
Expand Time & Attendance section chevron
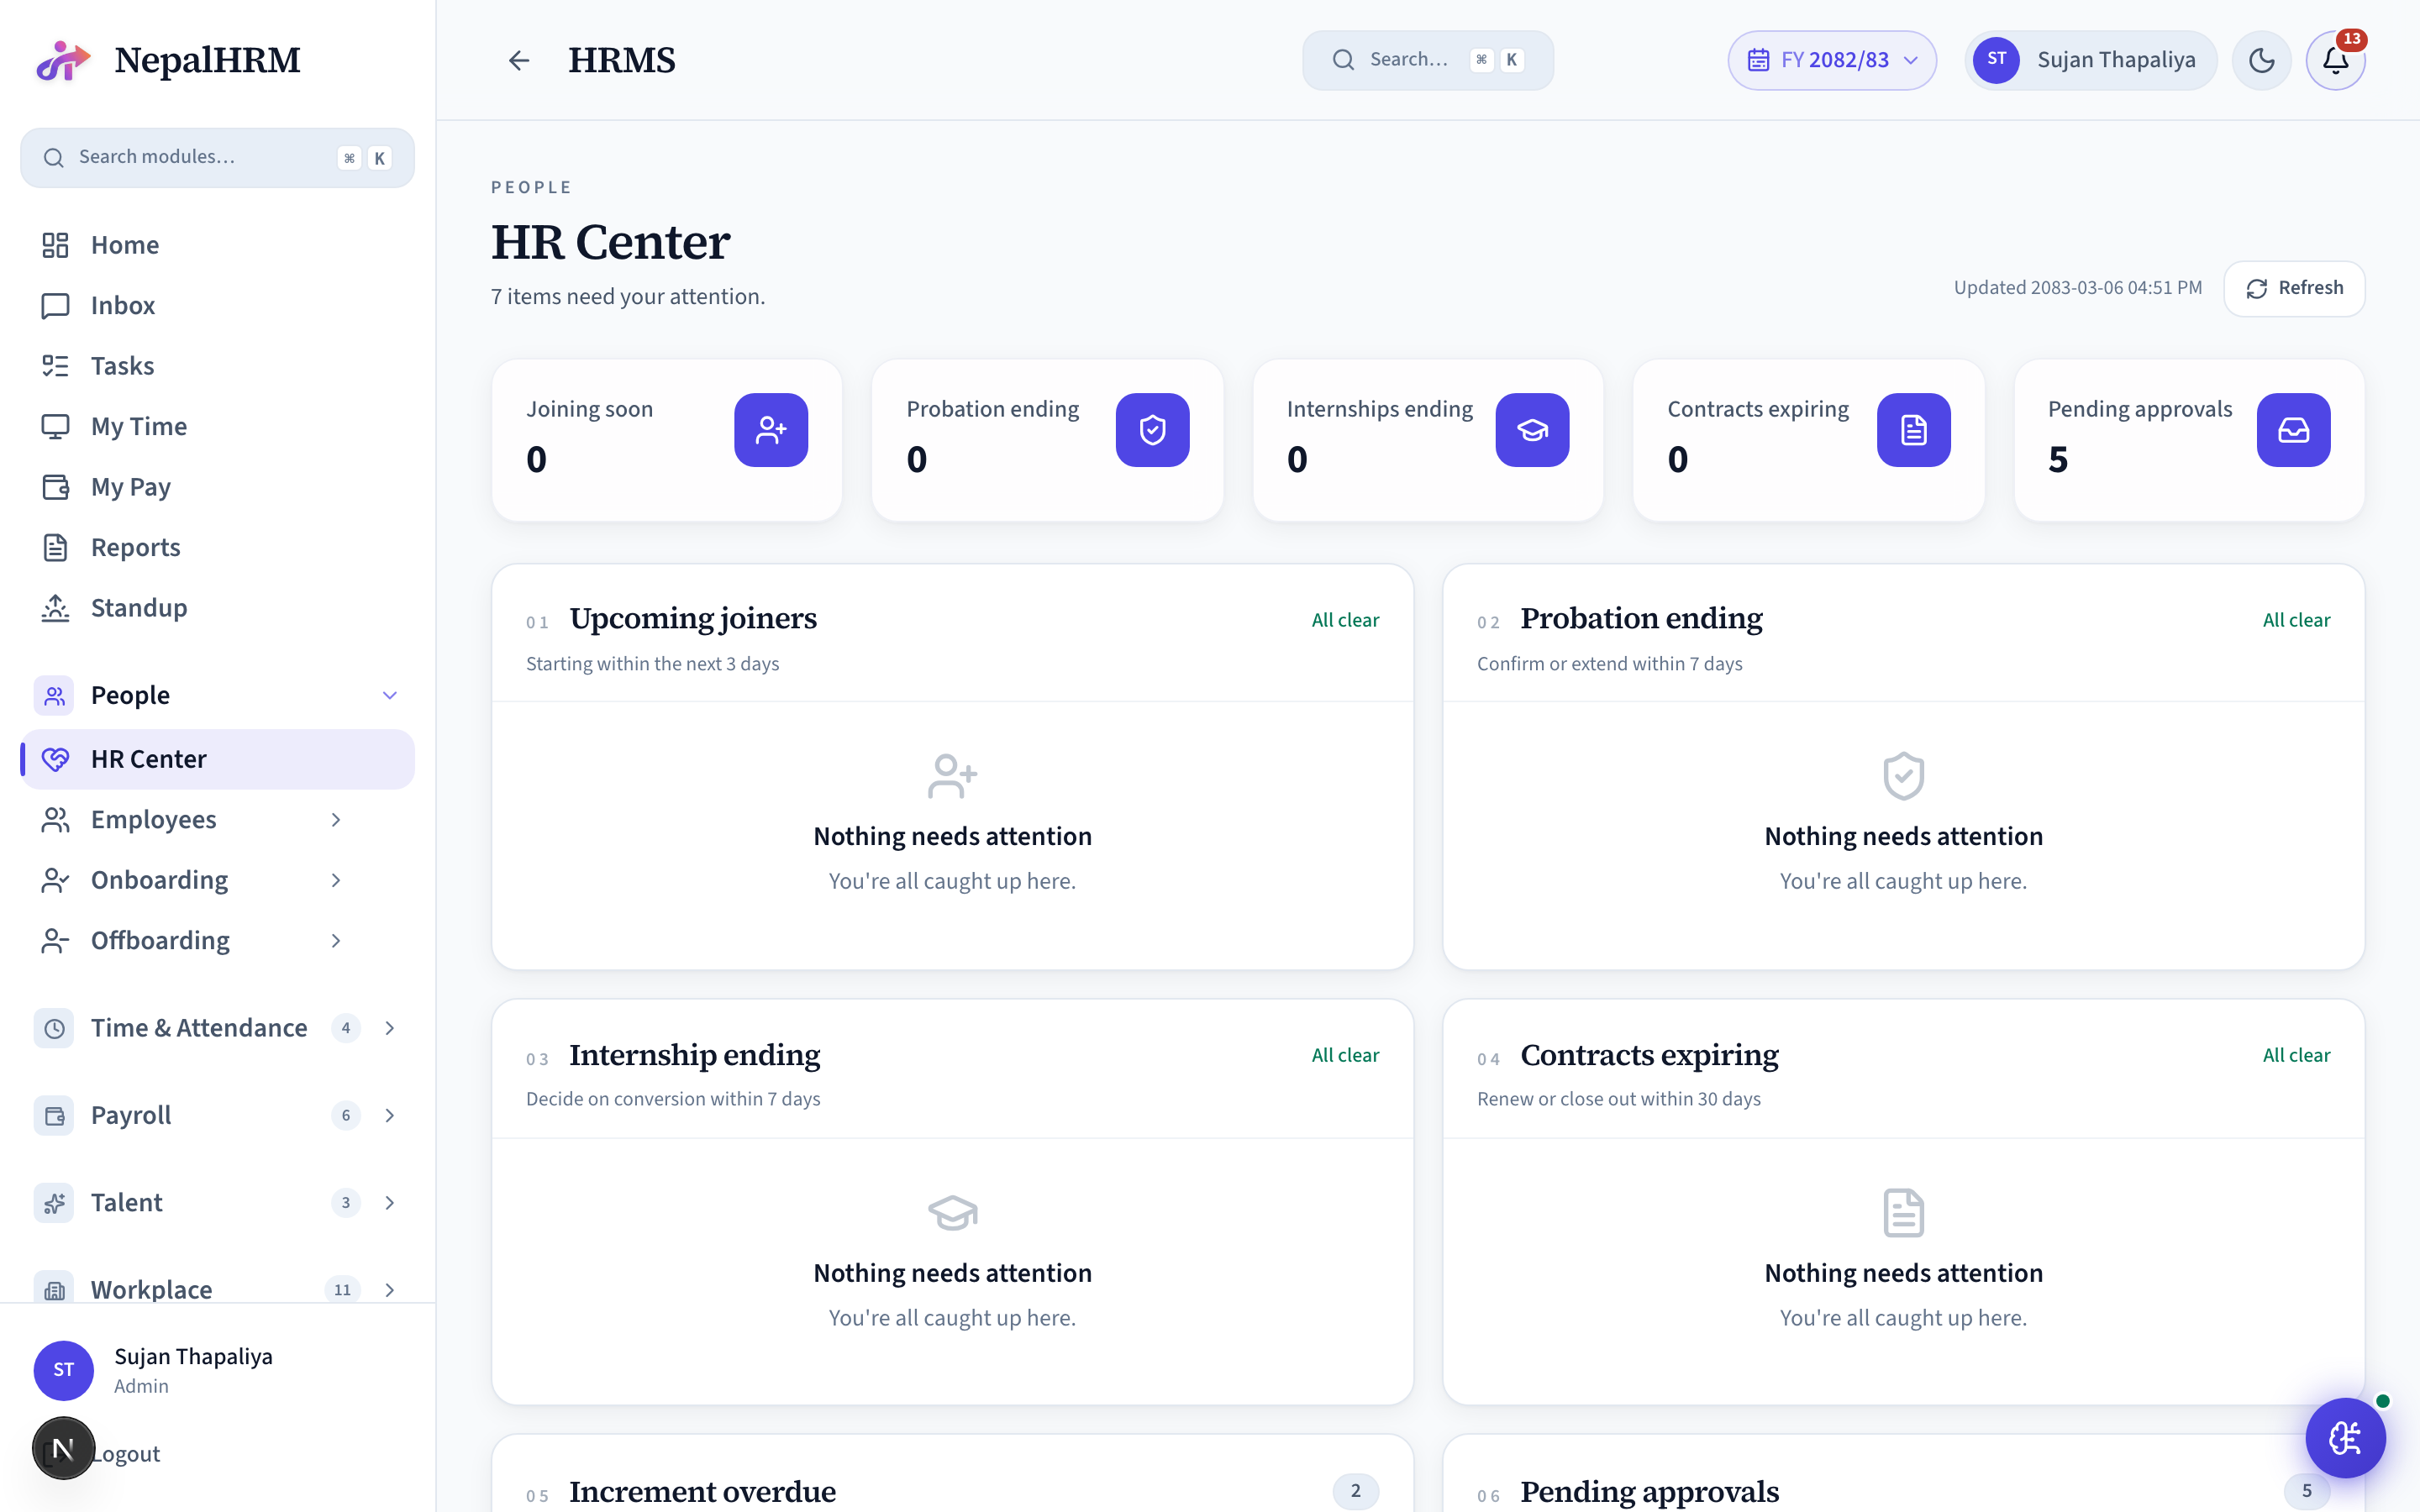pos(390,1028)
